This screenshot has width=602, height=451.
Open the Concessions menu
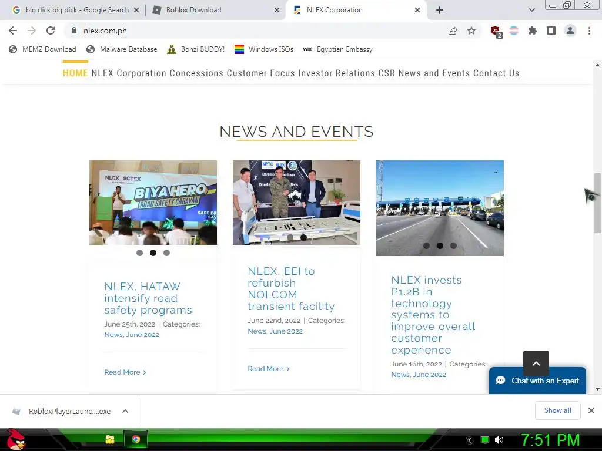[x=196, y=73]
